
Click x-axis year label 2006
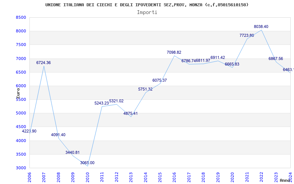pos(29,177)
